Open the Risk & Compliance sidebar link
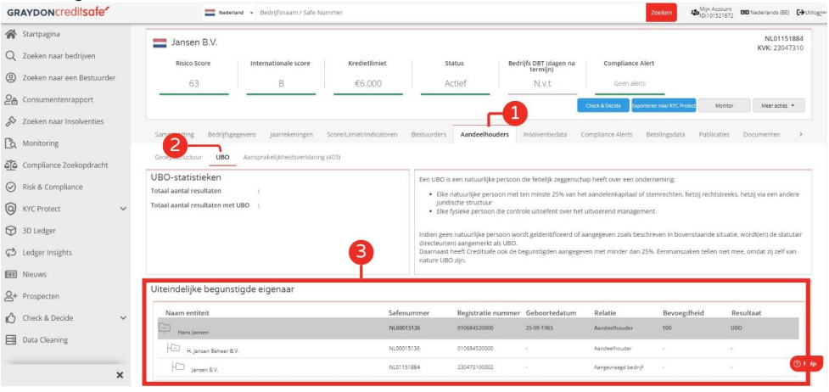 53,187
